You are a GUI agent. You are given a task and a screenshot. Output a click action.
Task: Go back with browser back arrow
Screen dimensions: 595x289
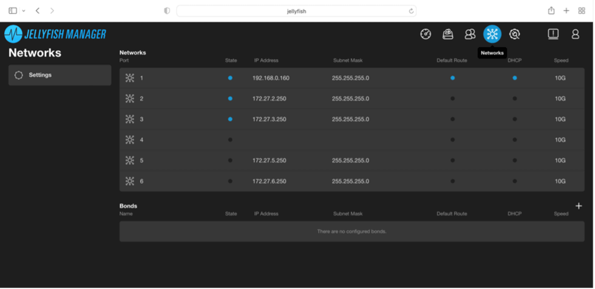pos(37,11)
